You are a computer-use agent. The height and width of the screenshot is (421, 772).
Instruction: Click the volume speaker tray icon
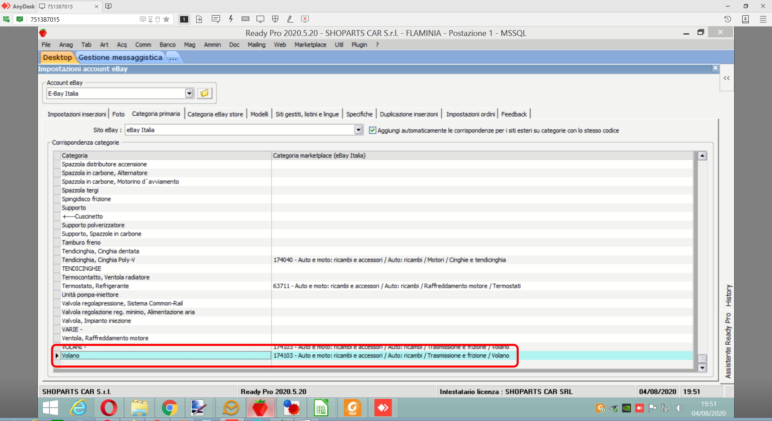pos(679,408)
